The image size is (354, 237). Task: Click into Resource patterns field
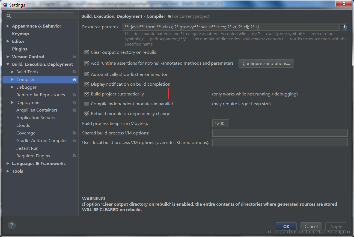point(231,27)
